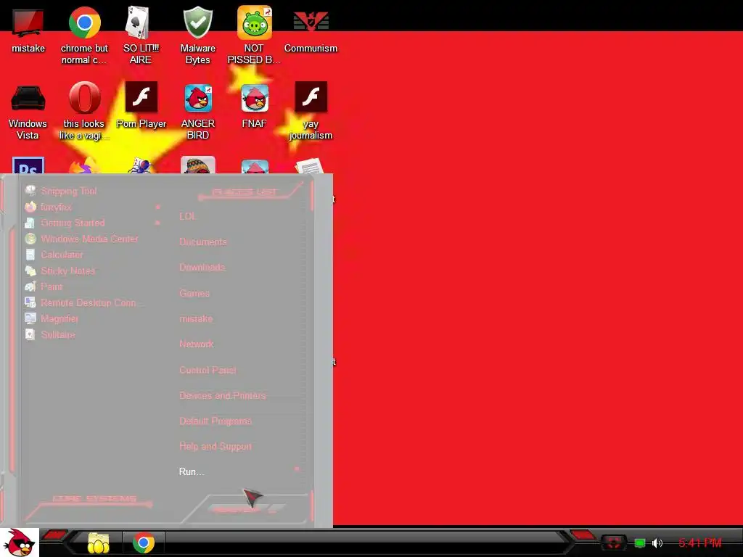Open Devices and Printers
This screenshot has height=557, width=743.
[x=223, y=395]
